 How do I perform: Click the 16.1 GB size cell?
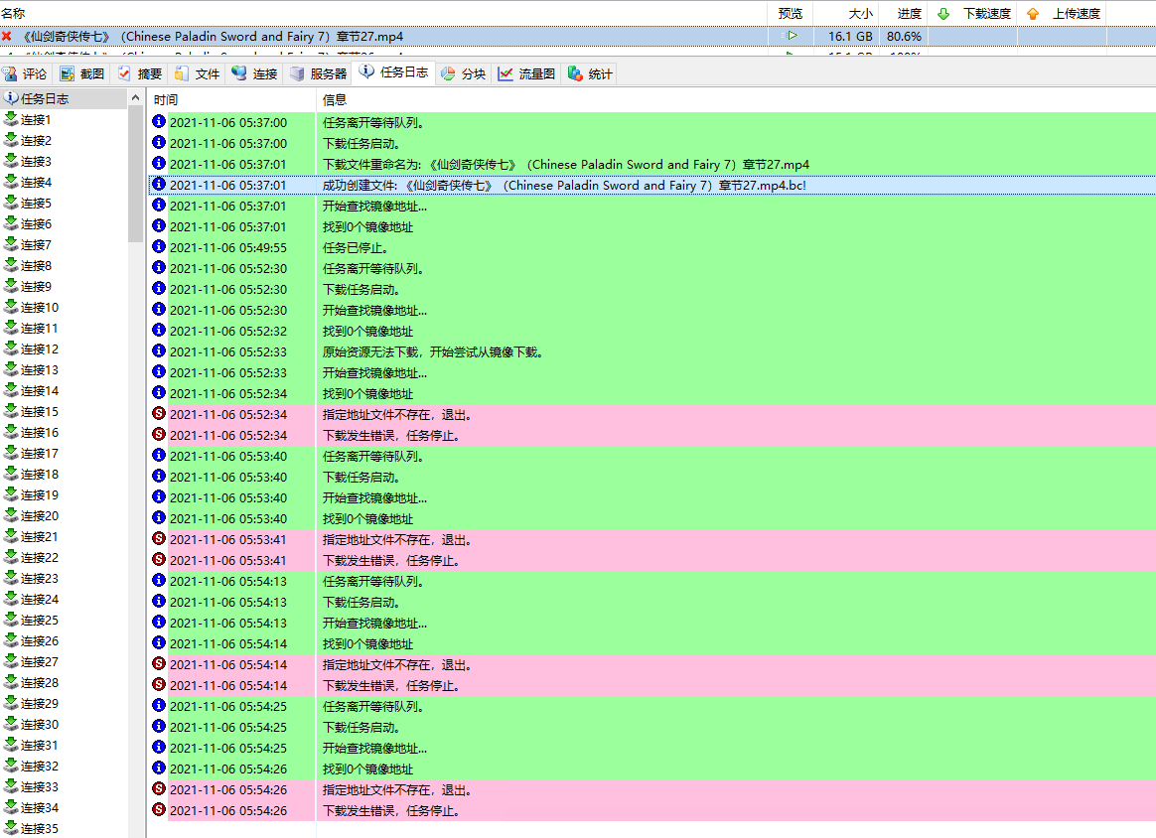pos(850,36)
